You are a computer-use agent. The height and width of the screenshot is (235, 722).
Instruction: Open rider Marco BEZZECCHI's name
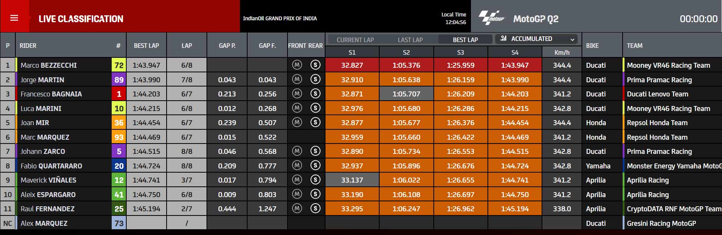pyautogui.click(x=49, y=65)
